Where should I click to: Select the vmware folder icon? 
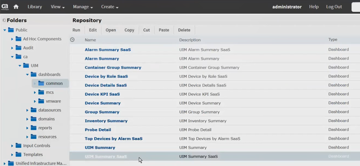pyautogui.click(x=41, y=101)
